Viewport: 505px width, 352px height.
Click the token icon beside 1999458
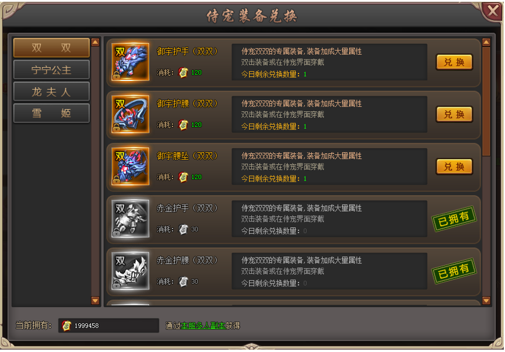click(x=66, y=326)
